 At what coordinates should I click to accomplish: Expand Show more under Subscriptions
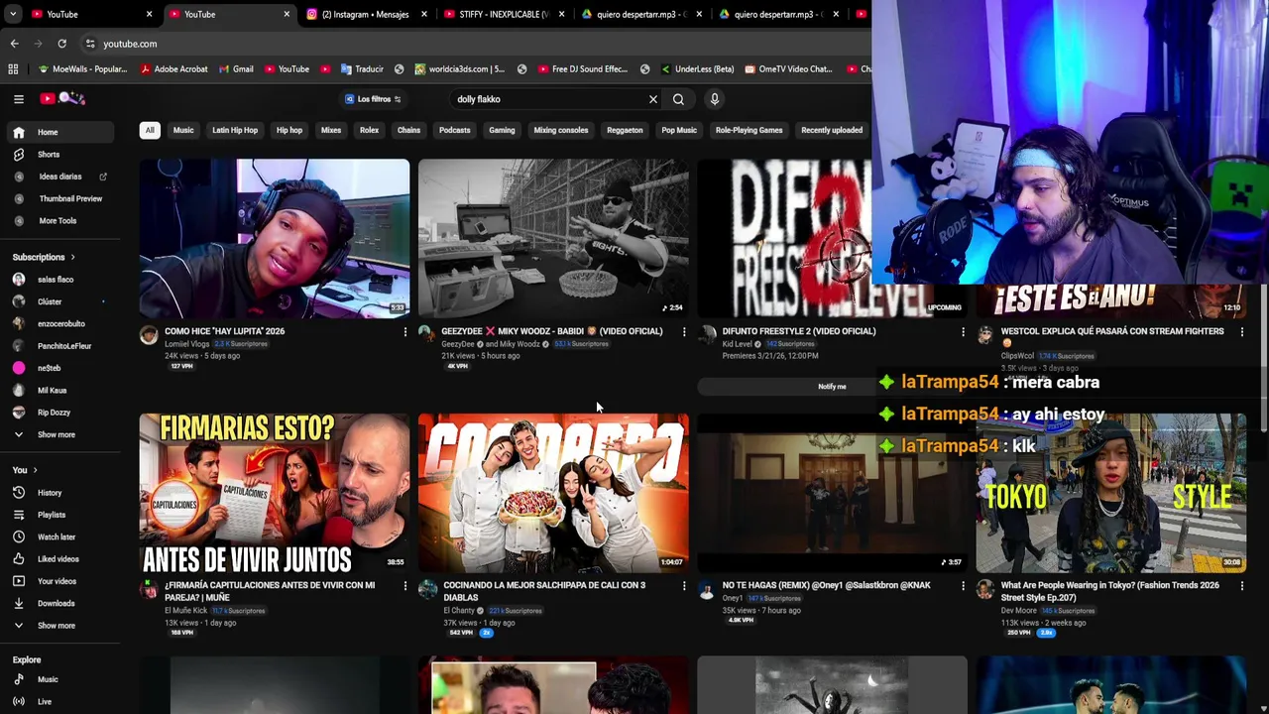[59, 434]
